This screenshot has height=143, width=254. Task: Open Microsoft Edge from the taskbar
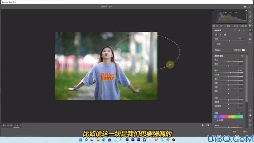104,140
